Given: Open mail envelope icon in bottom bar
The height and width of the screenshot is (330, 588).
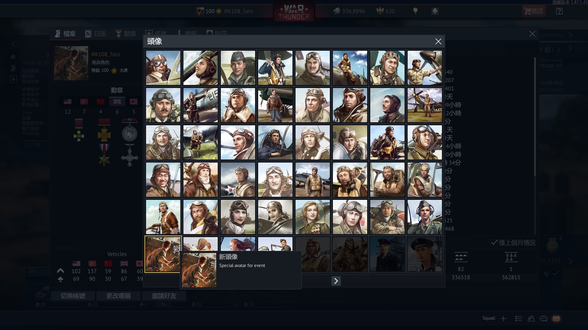Looking at the screenshot, I should pyautogui.click(x=556, y=318).
